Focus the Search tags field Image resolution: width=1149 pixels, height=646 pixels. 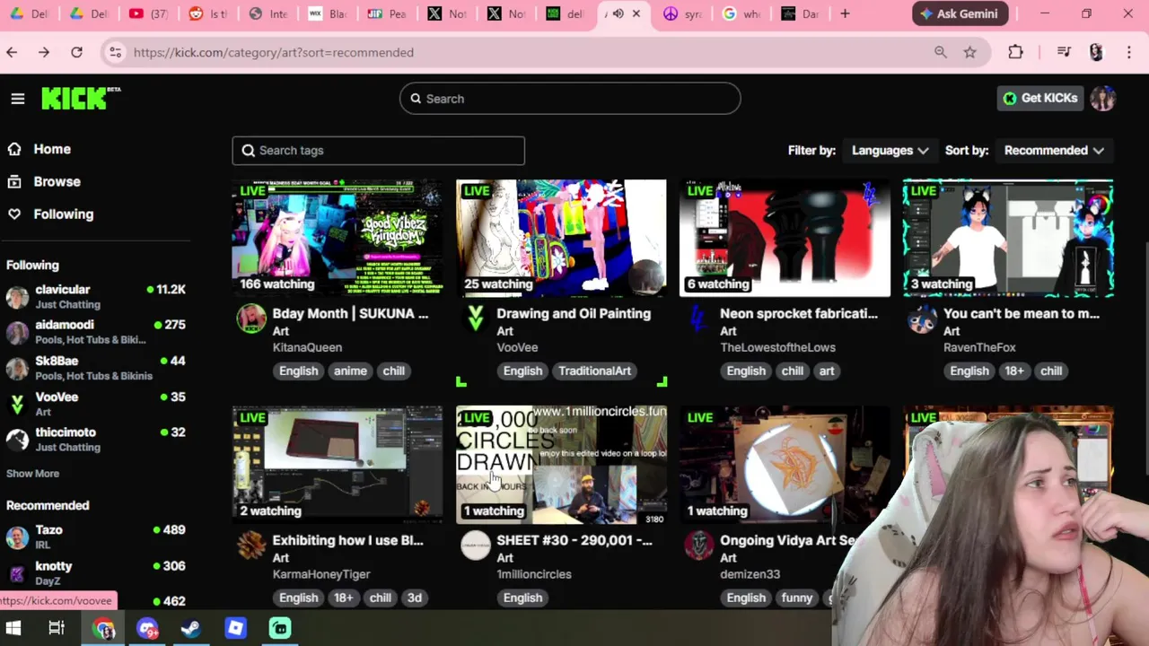378,151
